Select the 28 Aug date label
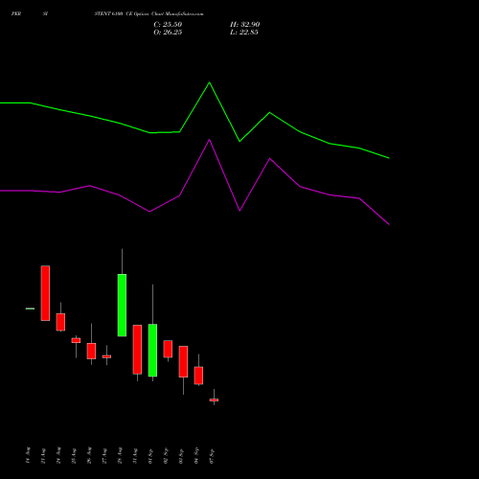The image size is (479, 479). 120,456
